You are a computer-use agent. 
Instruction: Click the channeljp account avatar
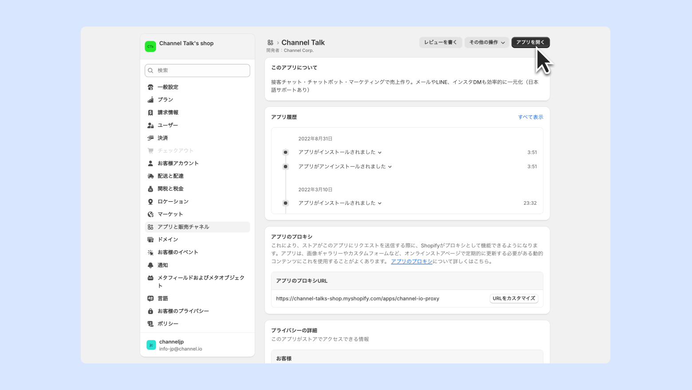[151, 345]
